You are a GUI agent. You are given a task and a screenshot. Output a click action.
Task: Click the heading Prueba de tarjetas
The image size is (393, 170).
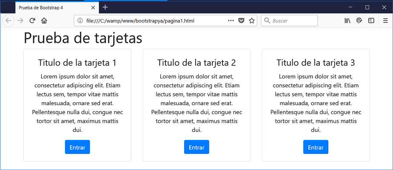(83, 38)
